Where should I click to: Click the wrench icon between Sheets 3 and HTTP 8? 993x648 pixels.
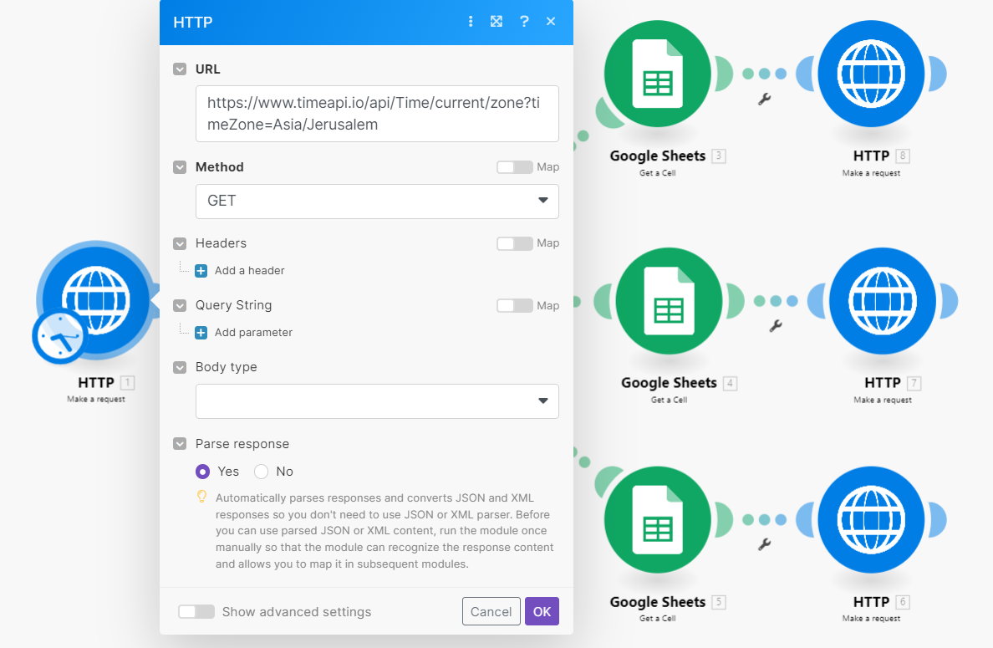click(x=764, y=99)
